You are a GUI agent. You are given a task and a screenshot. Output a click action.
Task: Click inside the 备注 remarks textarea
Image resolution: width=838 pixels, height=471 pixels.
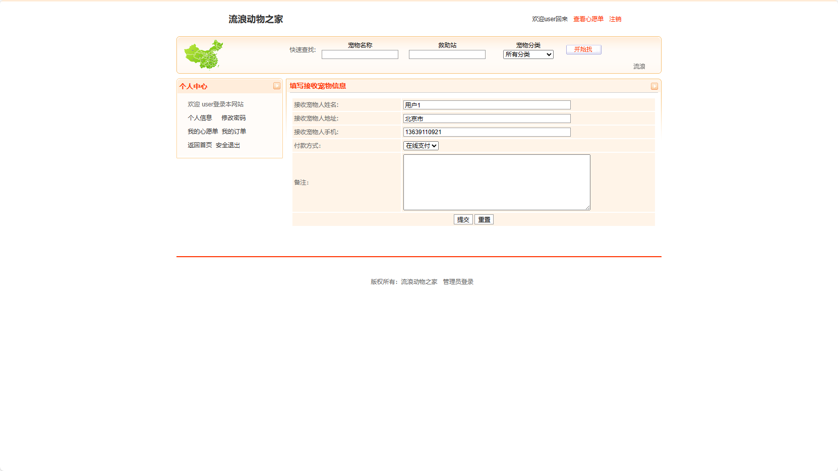[496, 182]
